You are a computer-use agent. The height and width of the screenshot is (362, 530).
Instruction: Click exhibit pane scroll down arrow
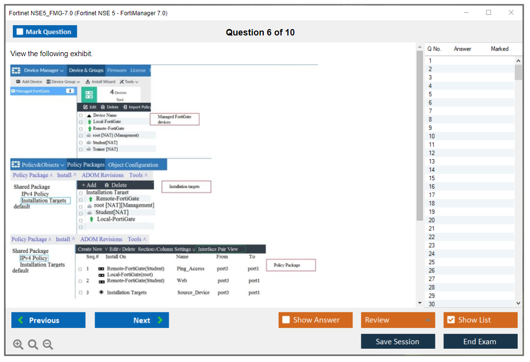tap(420, 303)
